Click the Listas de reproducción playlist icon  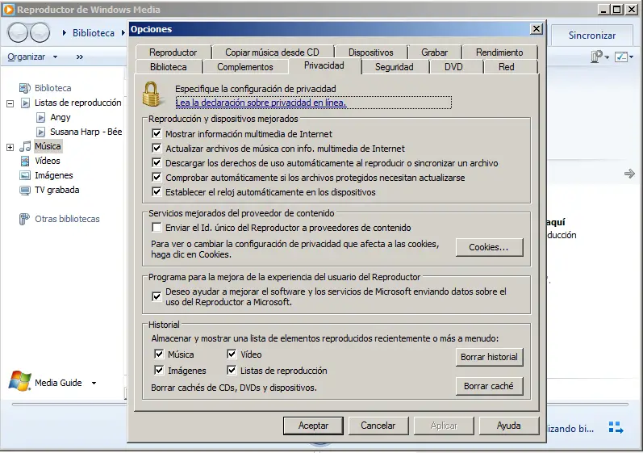pyautogui.click(x=26, y=103)
